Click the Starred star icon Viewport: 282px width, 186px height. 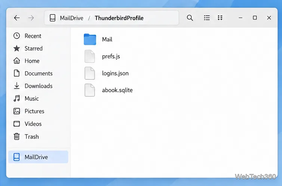[x=17, y=48]
